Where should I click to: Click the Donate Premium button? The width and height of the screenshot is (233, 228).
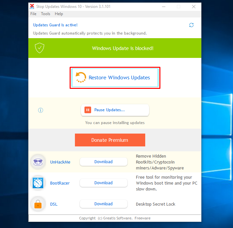point(110,140)
